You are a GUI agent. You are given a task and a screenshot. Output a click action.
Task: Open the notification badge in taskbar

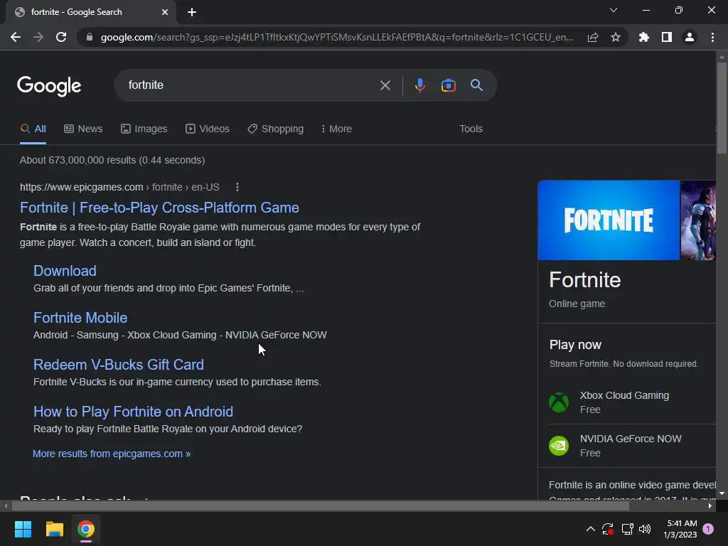tap(708, 529)
